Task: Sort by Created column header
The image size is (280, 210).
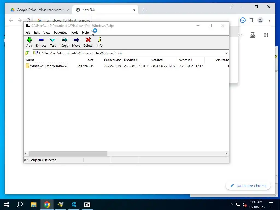Action: pos(164,60)
